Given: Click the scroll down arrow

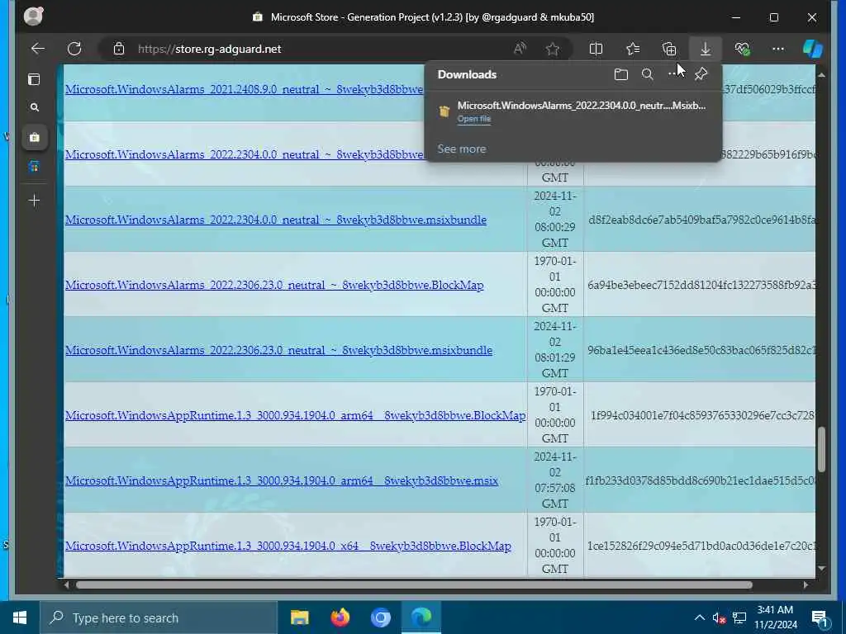Looking at the screenshot, I should click(x=822, y=568).
